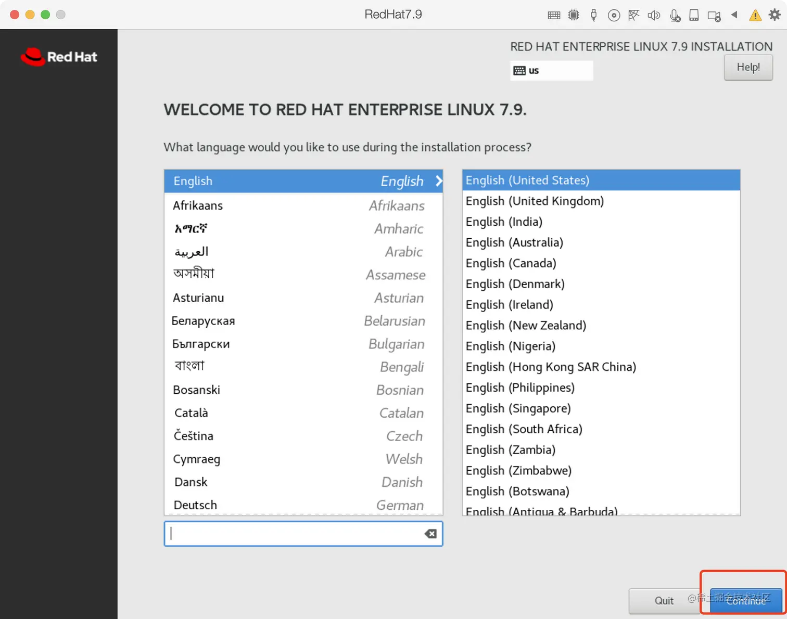787x619 pixels.
Task: Click the yellow minimize window button
Action: pos(30,15)
